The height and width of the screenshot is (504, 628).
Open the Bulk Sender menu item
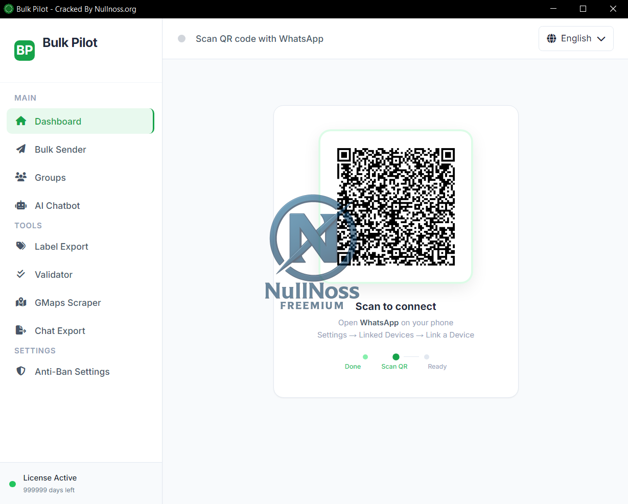click(x=60, y=150)
